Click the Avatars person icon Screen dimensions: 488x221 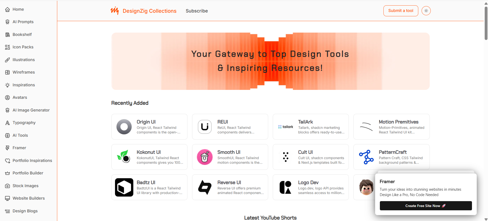coord(7,98)
